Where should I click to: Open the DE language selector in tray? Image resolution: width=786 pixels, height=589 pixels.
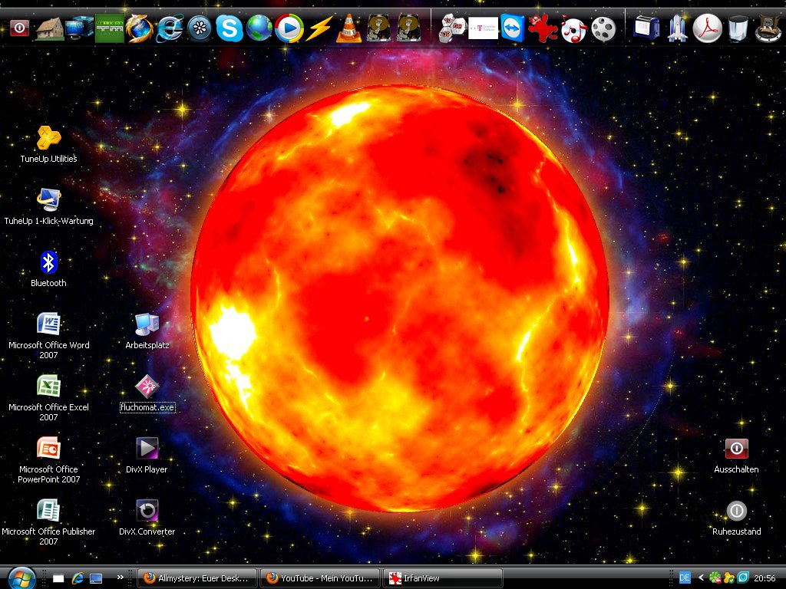click(685, 577)
